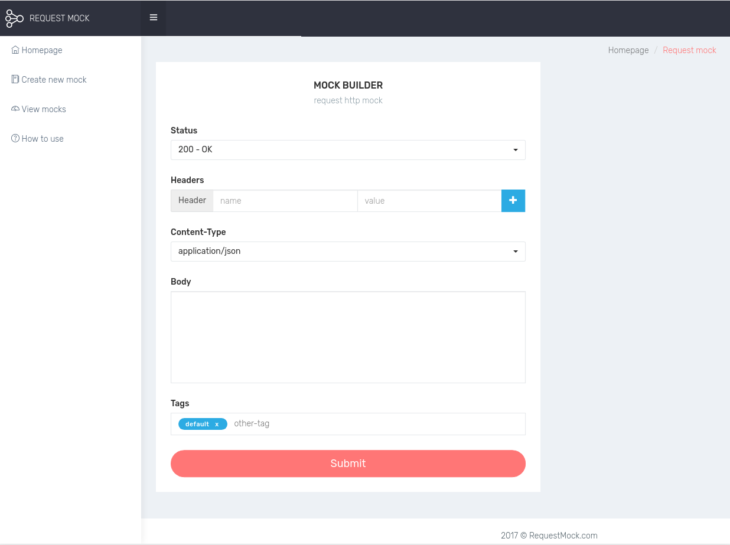Screen dimensions: 730x545
Task: Click the cloud icon beside View mocks
Action: pos(15,109)
